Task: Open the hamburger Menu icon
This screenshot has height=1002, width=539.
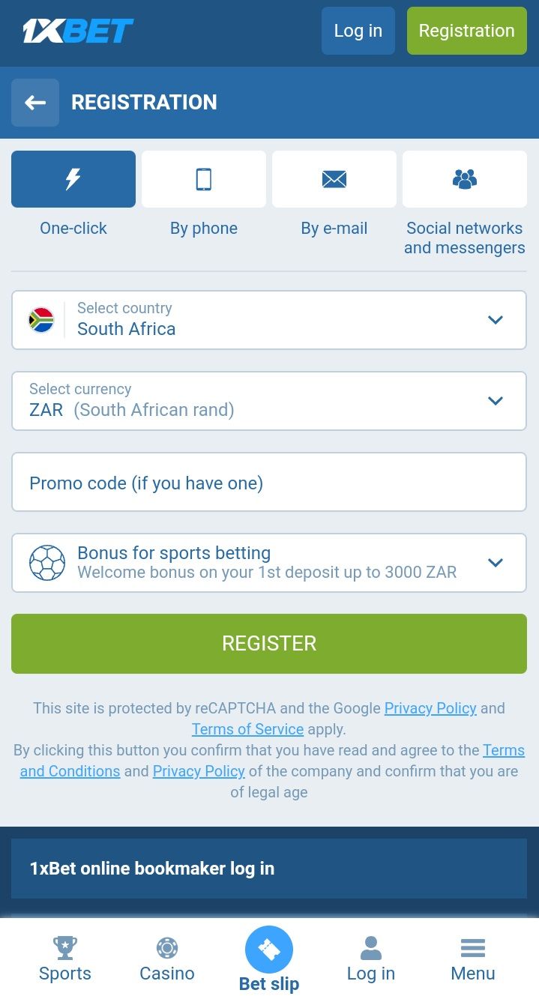Action: click(473, 948)
